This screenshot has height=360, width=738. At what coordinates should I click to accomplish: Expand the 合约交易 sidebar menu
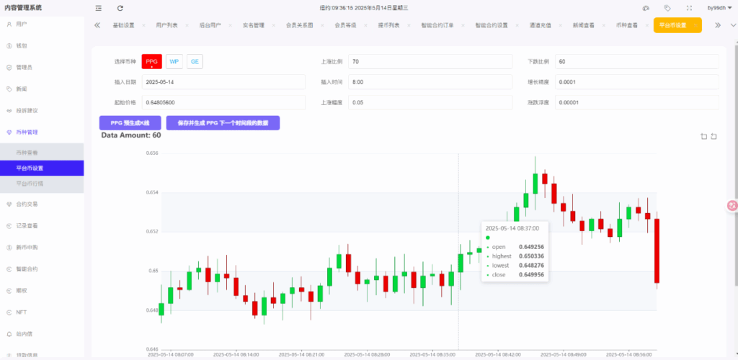pos(42,204)
